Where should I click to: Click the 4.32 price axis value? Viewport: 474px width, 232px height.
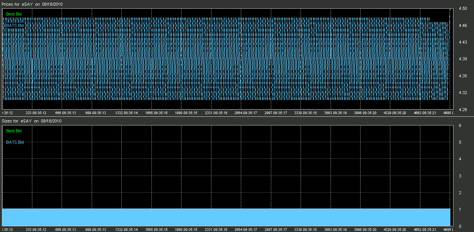[463, 92]
